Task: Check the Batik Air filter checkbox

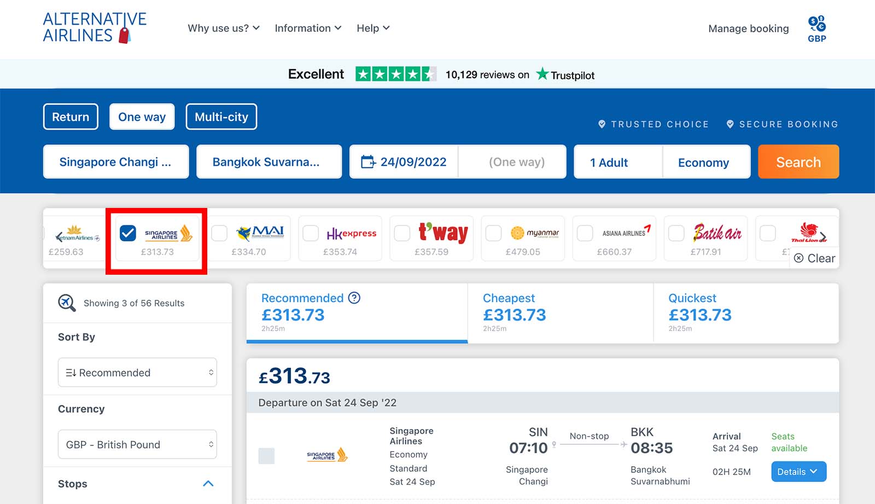Action: point(676,233)
